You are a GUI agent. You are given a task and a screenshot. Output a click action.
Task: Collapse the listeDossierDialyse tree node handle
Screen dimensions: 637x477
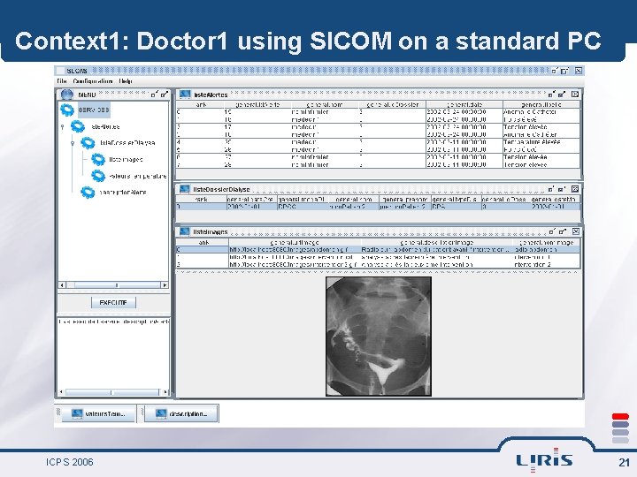(73, 143)
